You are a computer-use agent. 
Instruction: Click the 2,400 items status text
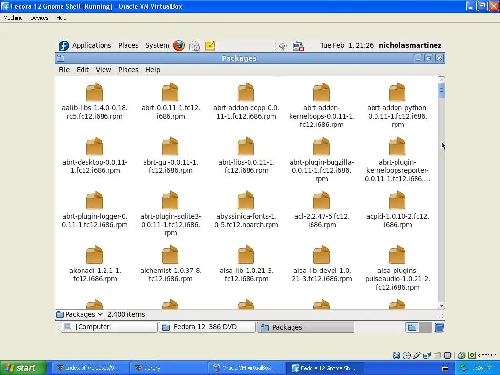126,314
